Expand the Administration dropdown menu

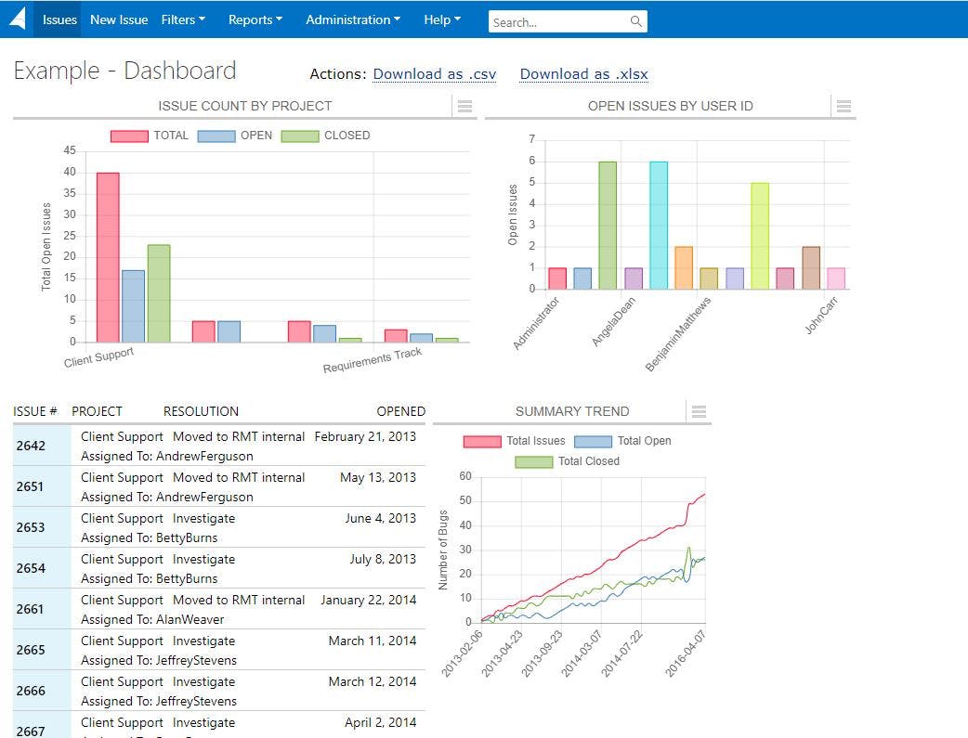(x=353, y=19)
